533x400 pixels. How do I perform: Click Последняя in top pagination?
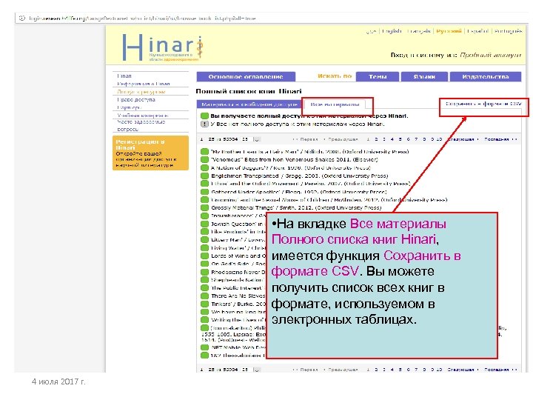(x=500, y=139)
